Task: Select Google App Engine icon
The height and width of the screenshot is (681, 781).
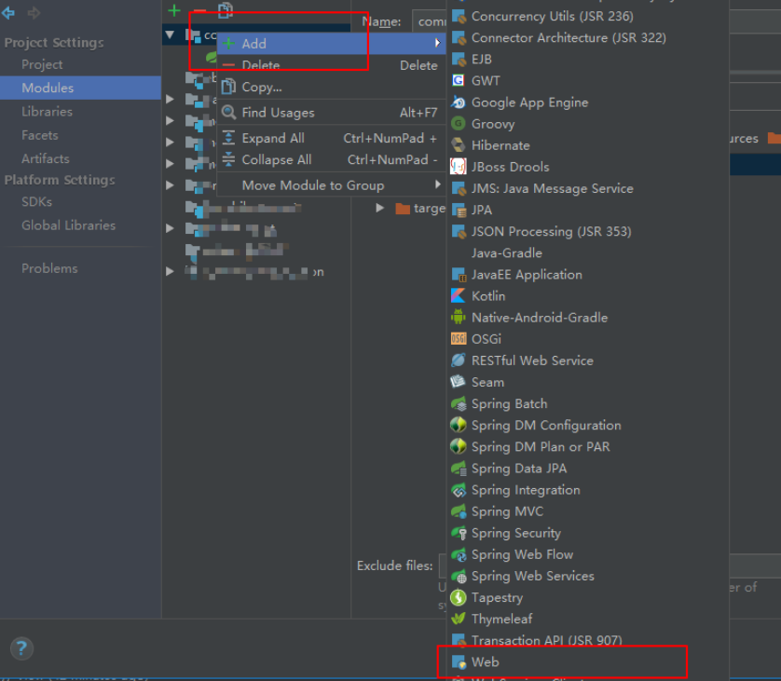Action: pyautogui.click(x=459, y=102)
